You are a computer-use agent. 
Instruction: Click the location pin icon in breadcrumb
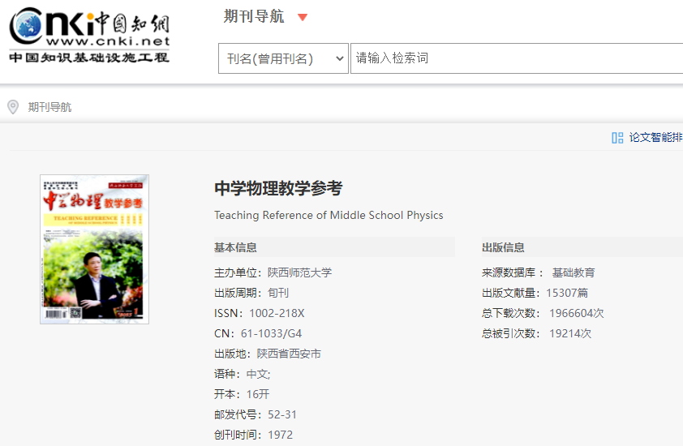click(x=13, y=107)
